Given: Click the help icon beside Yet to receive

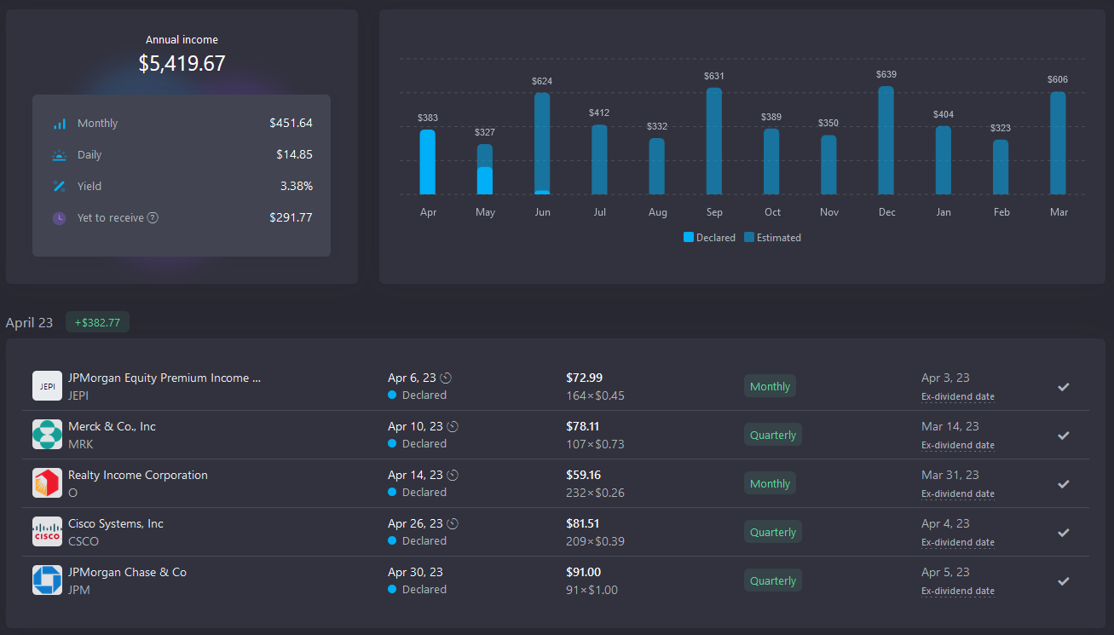Looking at the screenshot, I should 153,217.
